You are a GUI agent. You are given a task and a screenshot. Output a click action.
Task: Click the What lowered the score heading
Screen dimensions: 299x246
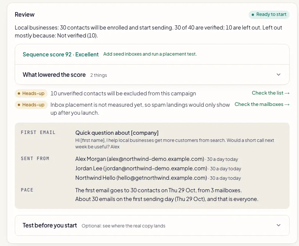(x=54, y=75)
